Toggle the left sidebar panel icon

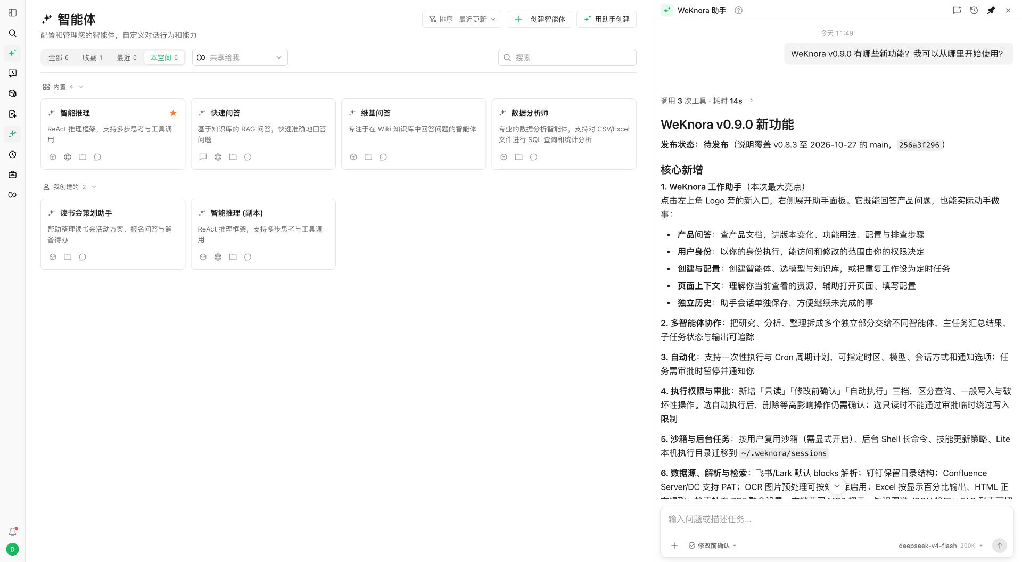(x=13, y=13)
